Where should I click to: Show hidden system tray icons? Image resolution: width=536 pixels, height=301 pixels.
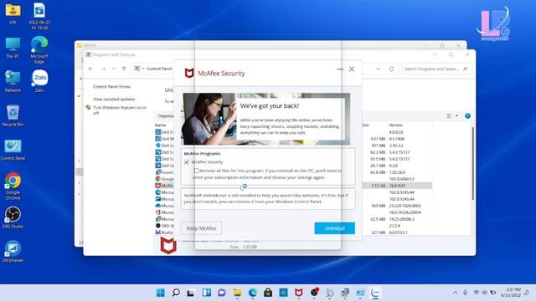pos(455,293)
